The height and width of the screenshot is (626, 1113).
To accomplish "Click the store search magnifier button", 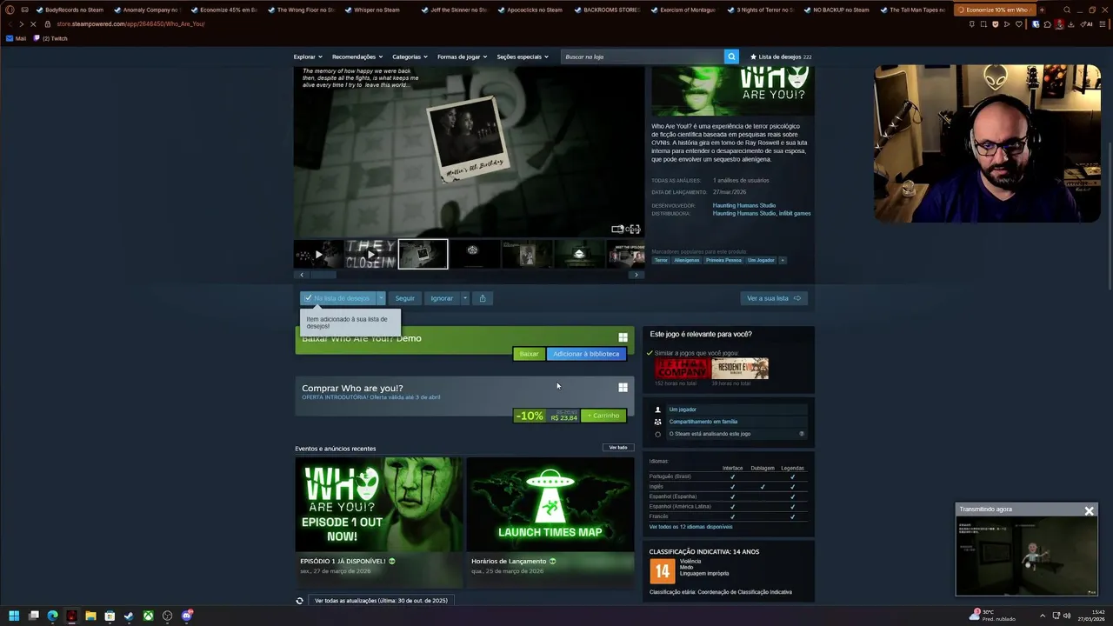I will pos(731,57).
